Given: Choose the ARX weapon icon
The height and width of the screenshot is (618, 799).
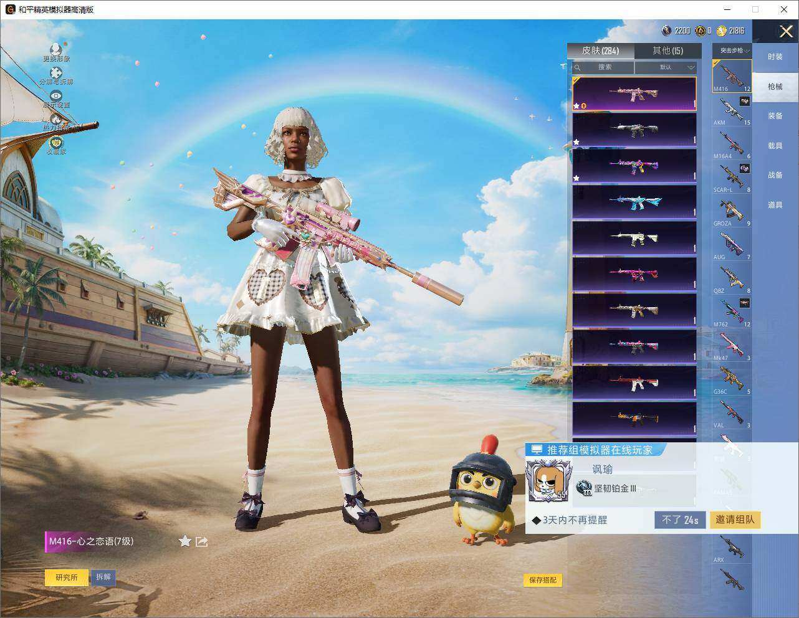Looking at the screenshot, I should tap(732, 549).
